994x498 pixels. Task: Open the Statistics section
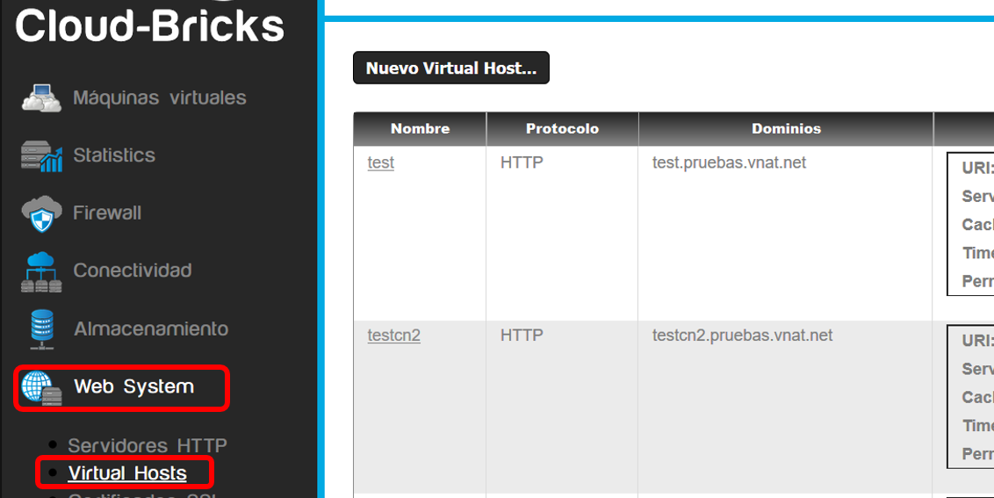pyautogui.click(x=114, y=155)
